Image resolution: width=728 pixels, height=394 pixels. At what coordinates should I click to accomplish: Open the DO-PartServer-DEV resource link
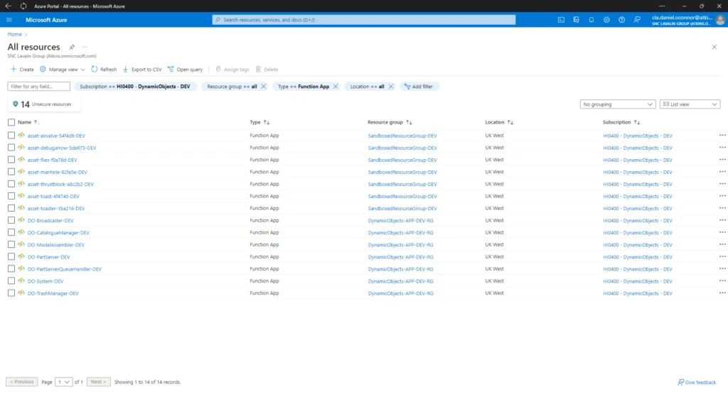[48, 257]
